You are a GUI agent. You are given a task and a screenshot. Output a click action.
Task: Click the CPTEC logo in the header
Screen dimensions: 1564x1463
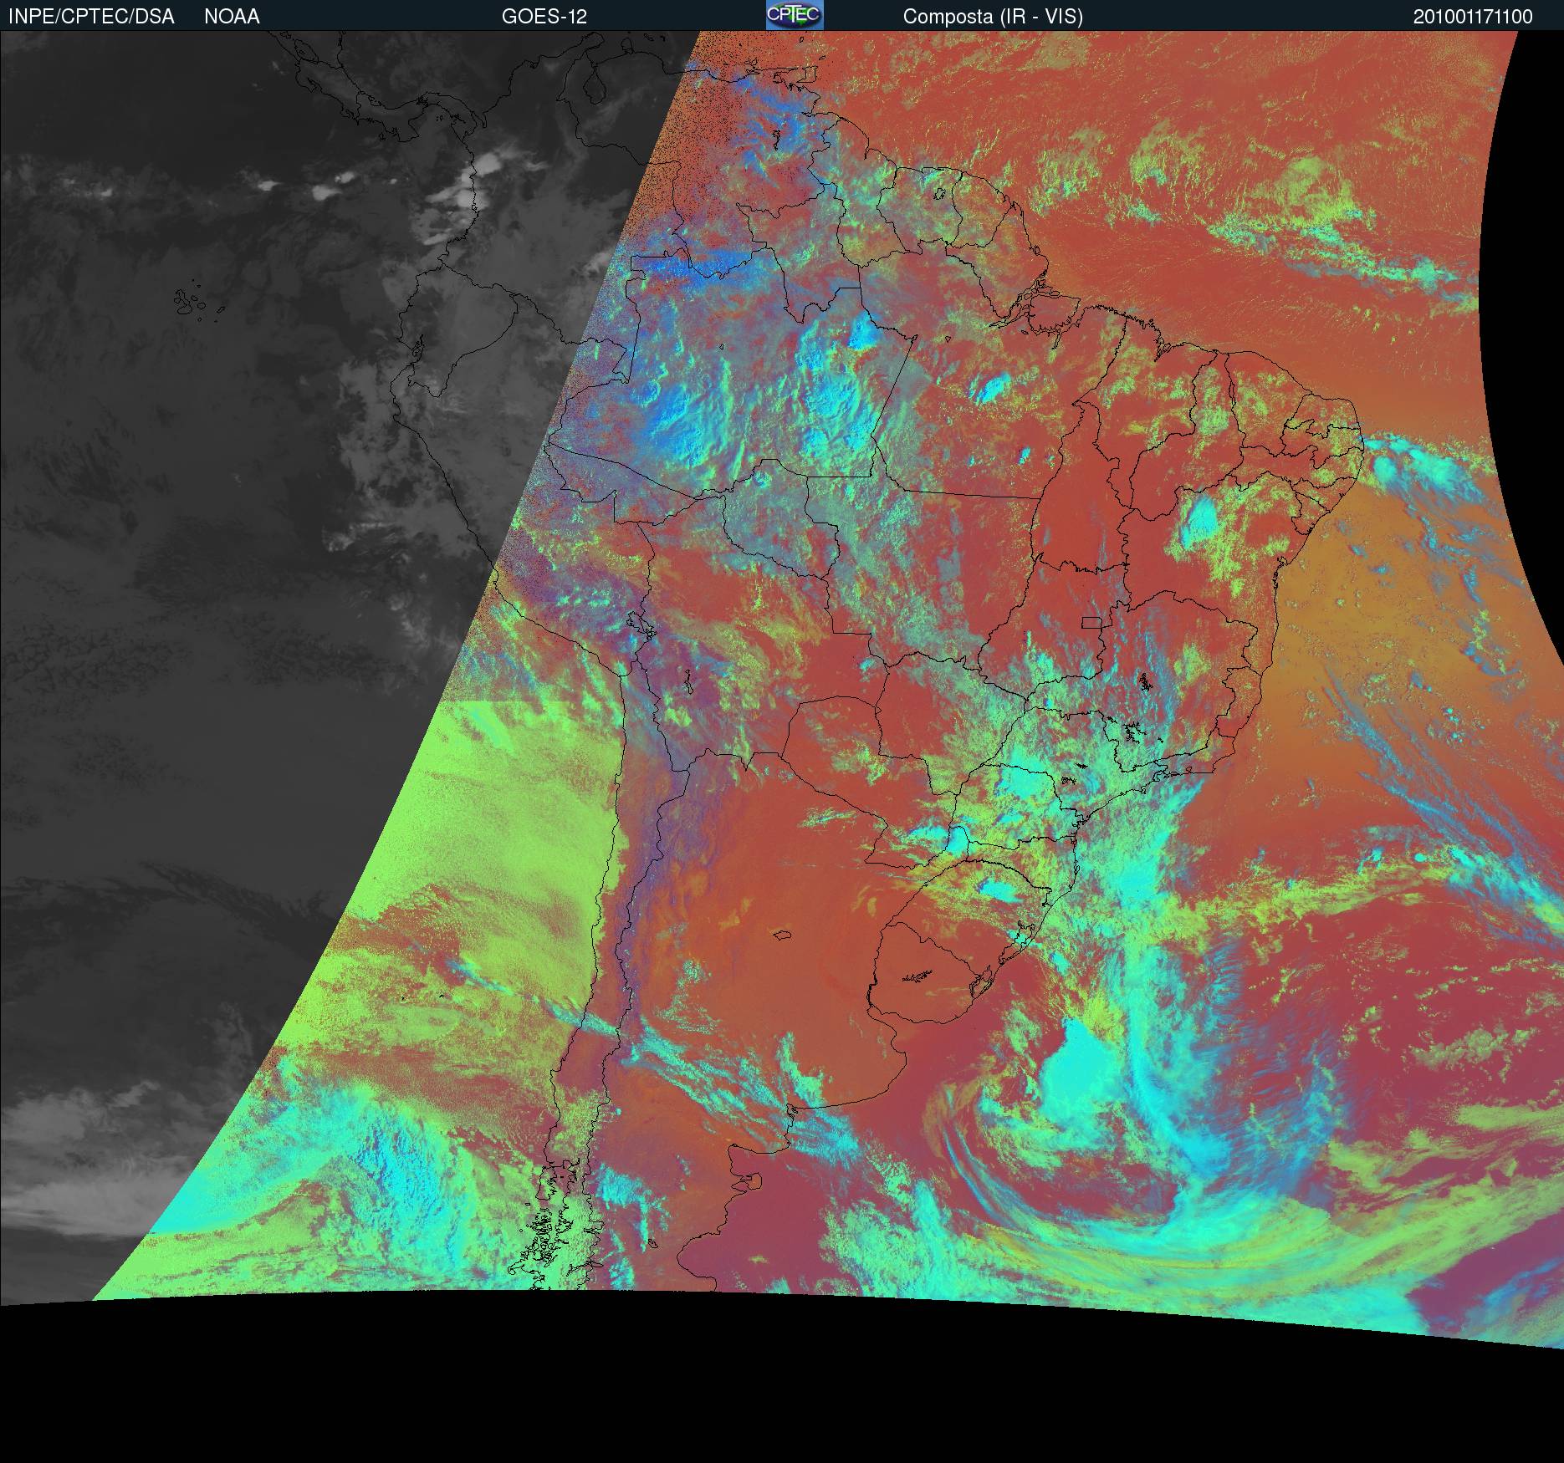(x=795, y=15)
